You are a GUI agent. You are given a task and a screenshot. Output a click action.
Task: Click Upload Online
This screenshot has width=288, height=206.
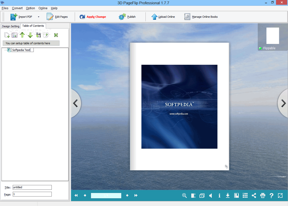[163, 17]
